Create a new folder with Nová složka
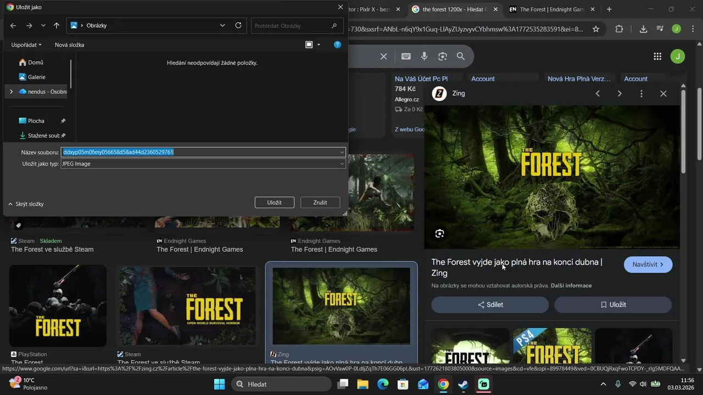703x395 pixels. pos(69,44)
